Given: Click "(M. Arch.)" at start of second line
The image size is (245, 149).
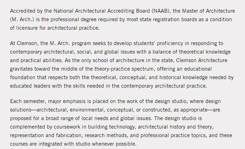Looking at the screenshot, I should 22,19.
